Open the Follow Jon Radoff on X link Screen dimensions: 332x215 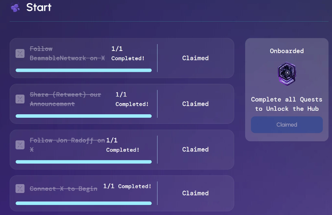67,141
